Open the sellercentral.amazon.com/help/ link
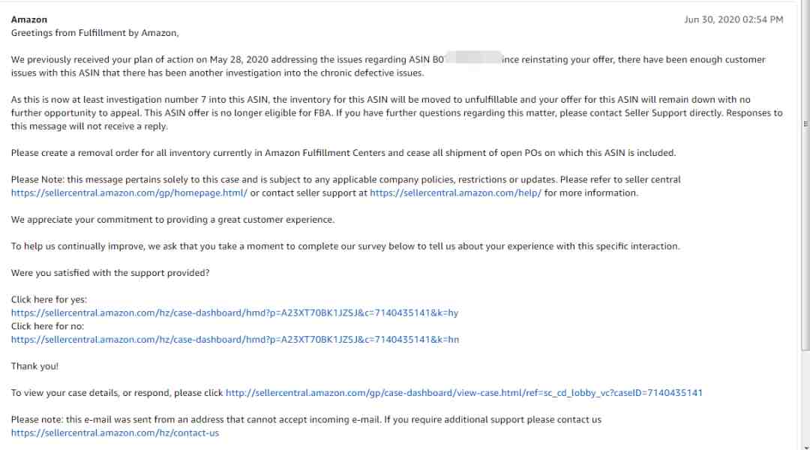The image size is (810, 450). point(456,193)
